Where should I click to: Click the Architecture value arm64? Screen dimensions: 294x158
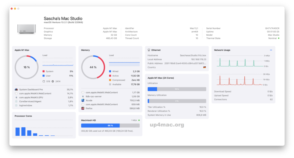click(x=195, y=32)
